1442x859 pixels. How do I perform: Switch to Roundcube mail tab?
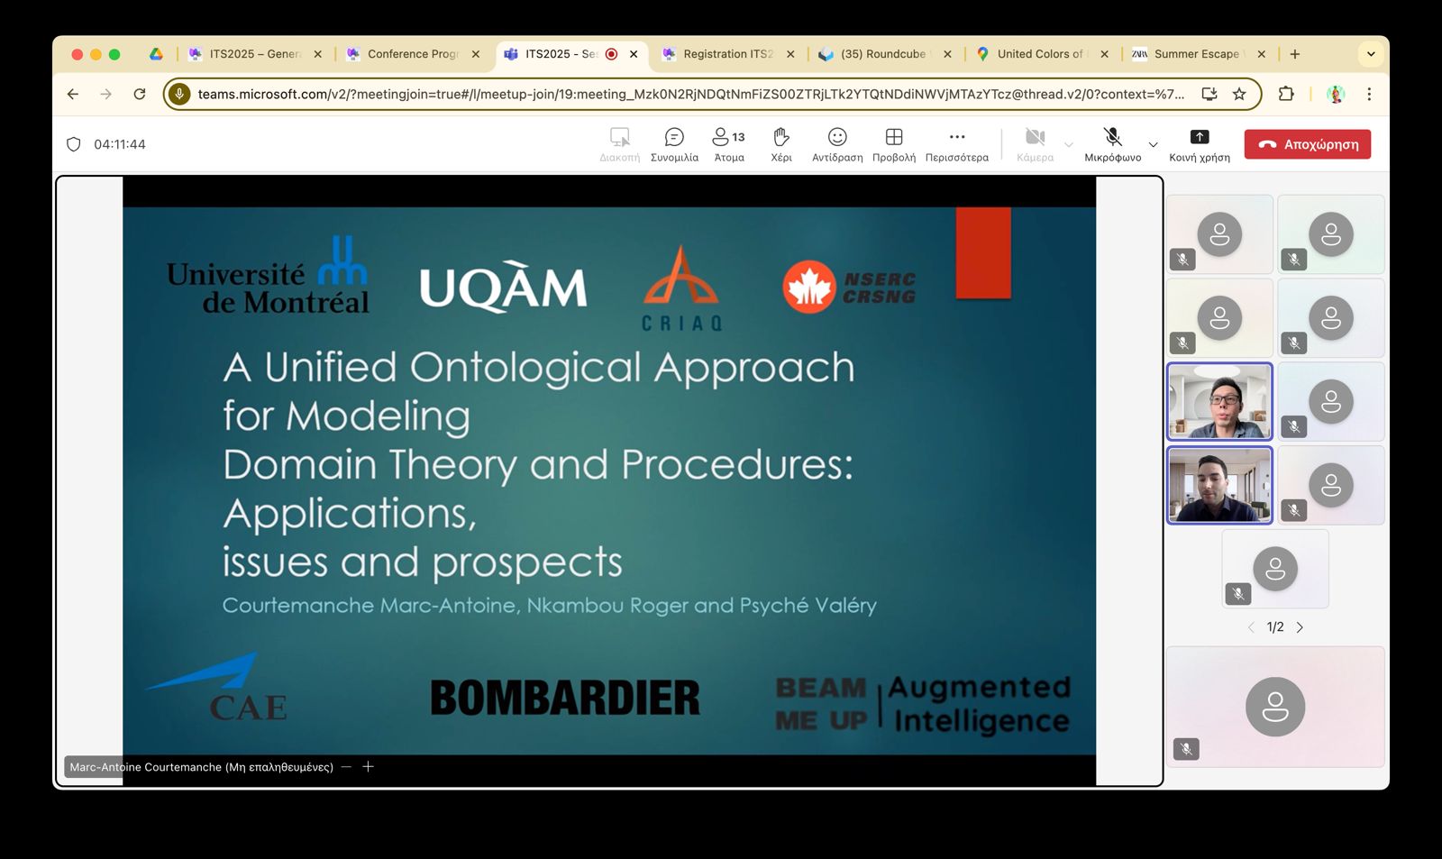tap(882, 54)
